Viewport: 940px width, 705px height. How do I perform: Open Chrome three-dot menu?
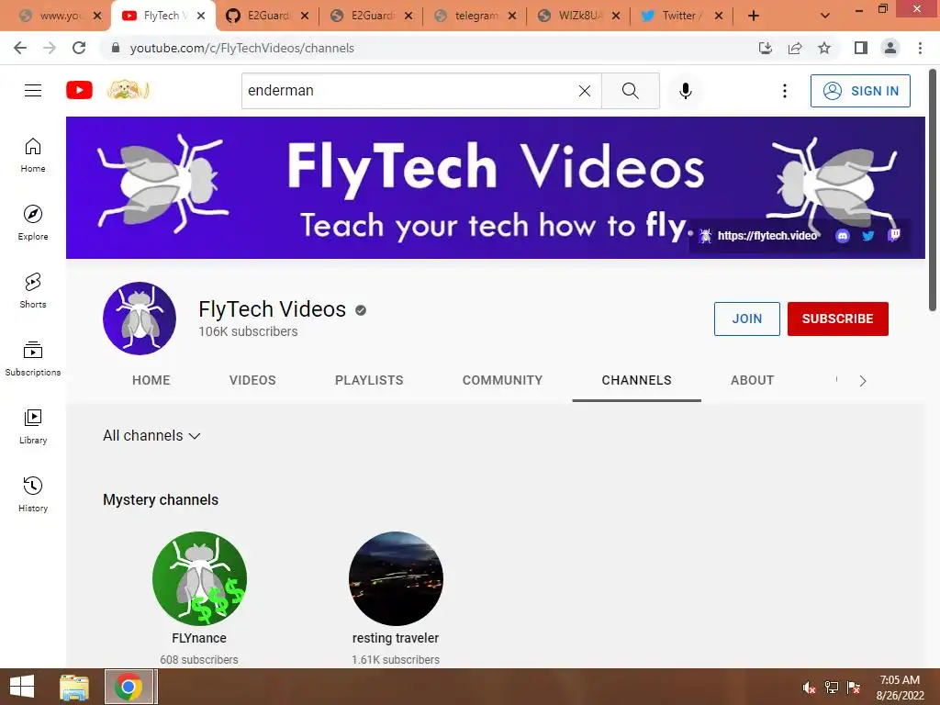920,48
